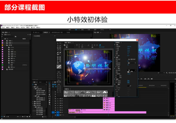Click the blue timecode in title designer toolbar
The width and height of the screenshot is (176, 123).
pyautogui.click(x=101, y=47)
